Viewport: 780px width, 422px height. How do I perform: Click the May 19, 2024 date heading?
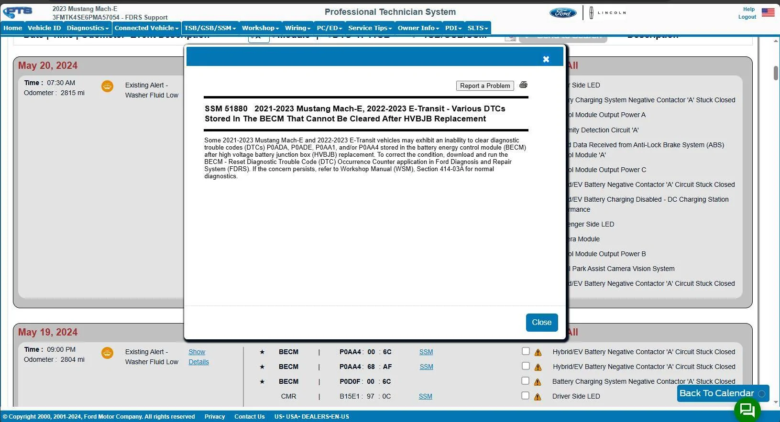(x=48, y=332)
